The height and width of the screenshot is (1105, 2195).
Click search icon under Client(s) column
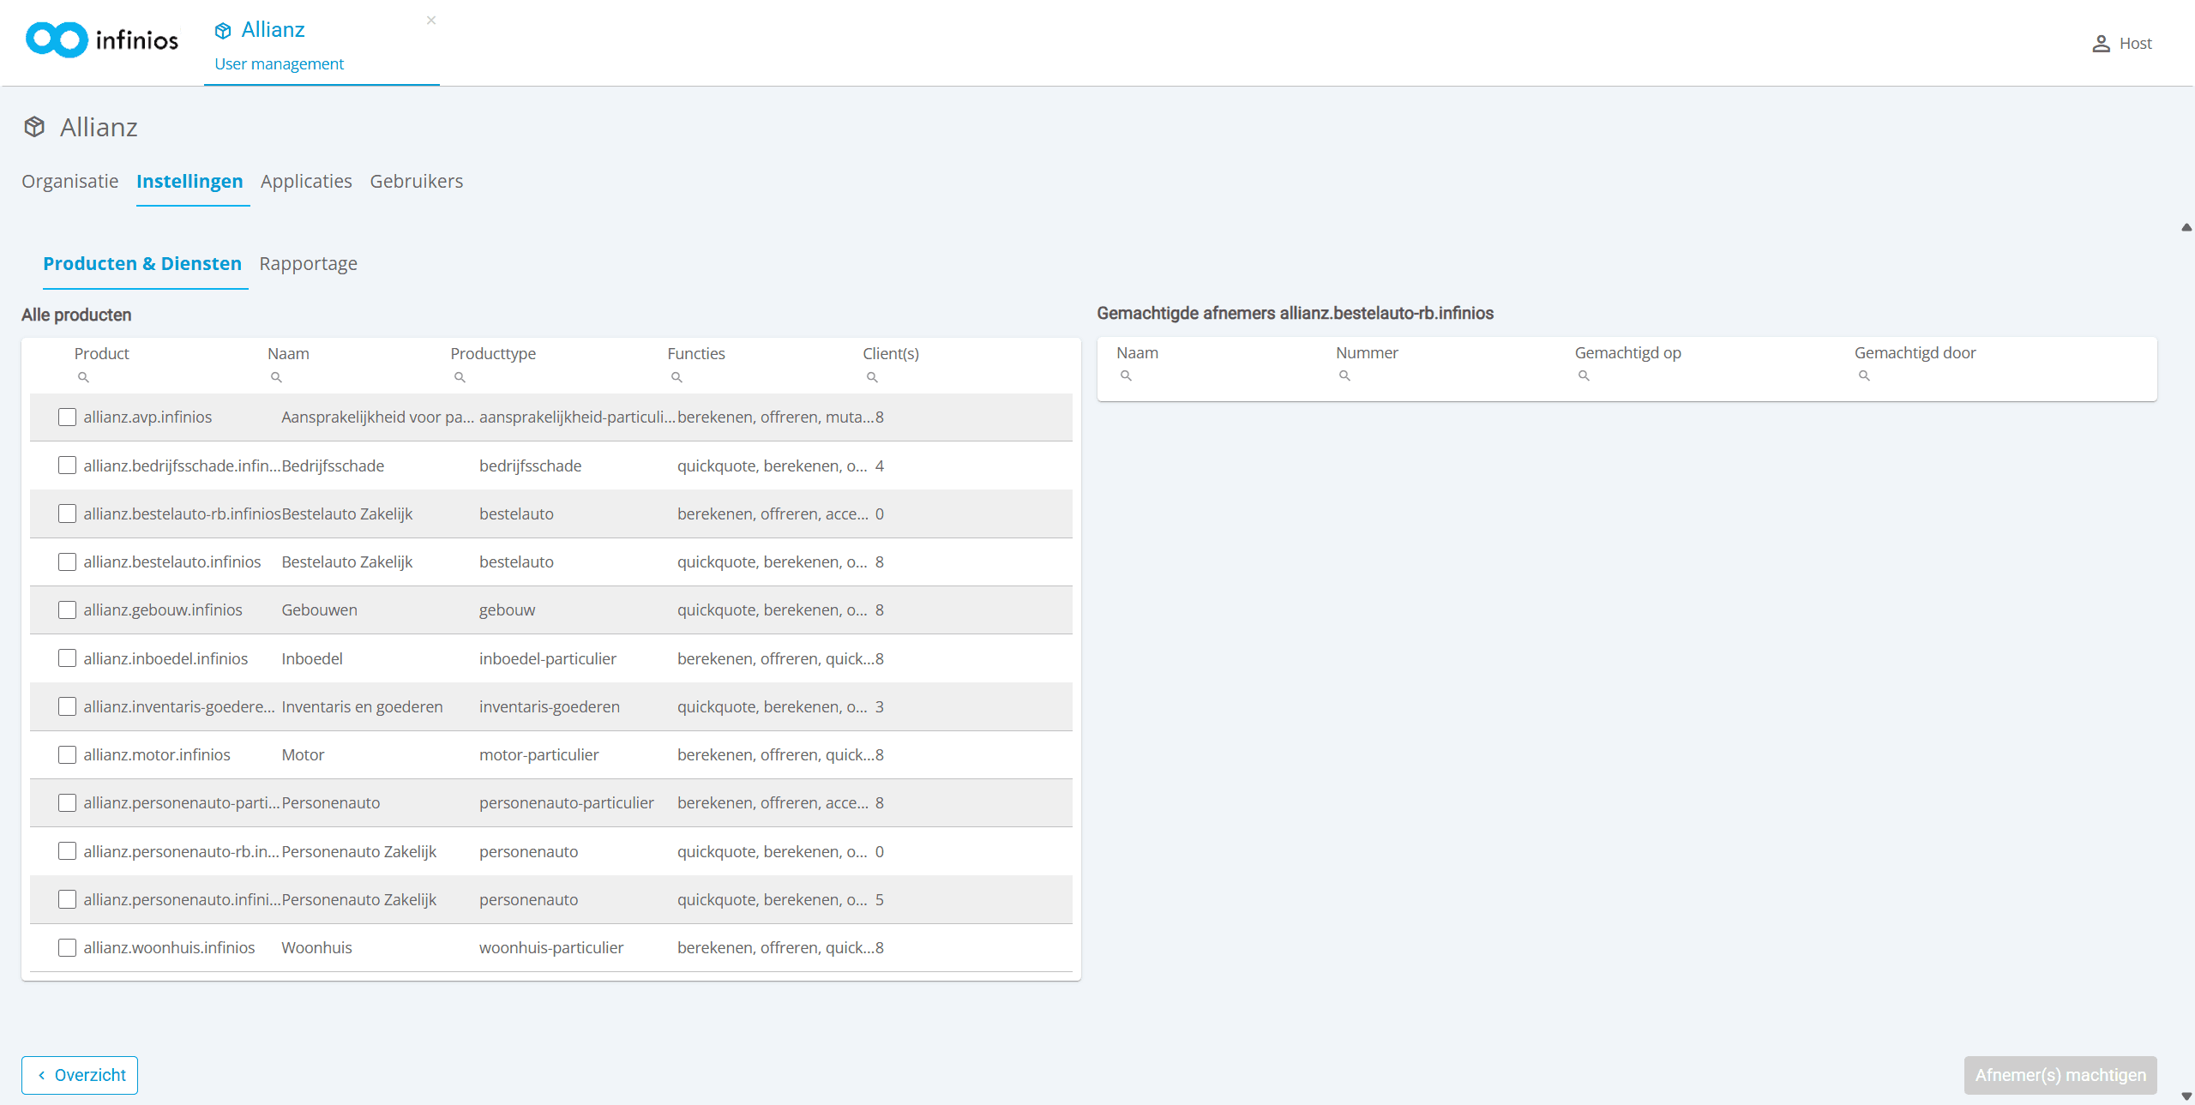coord(872,377)
